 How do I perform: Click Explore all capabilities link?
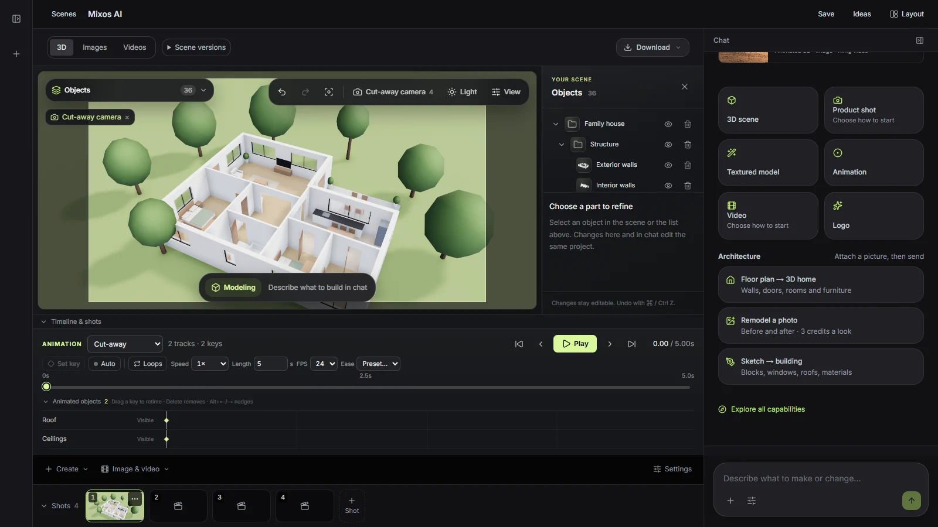[762, 409]
